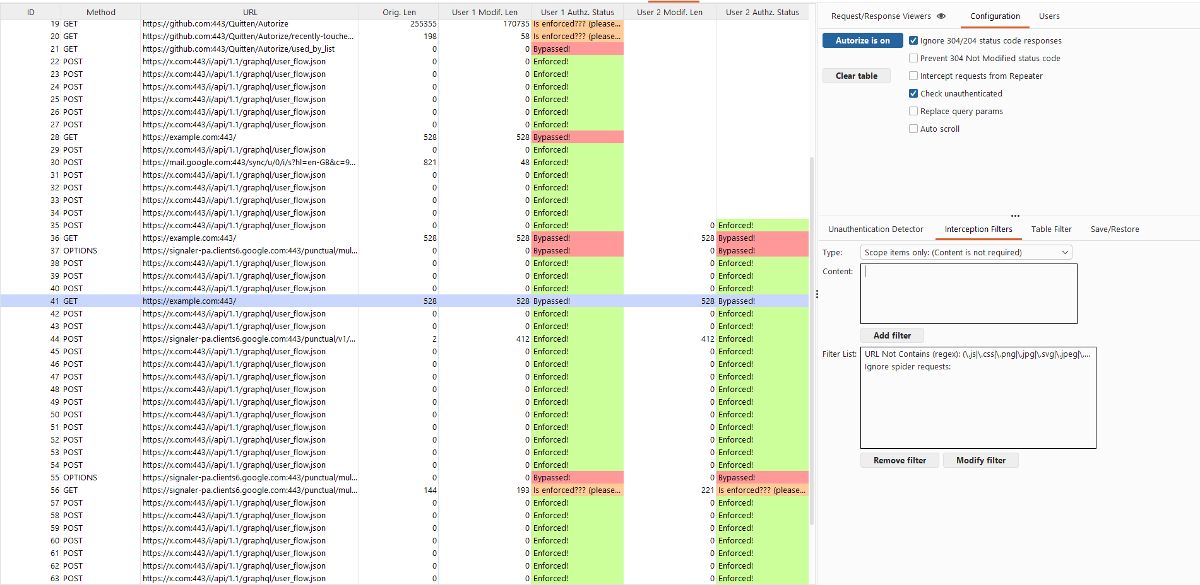Sort table by User 1 Authz. Status header

[577, 12]
